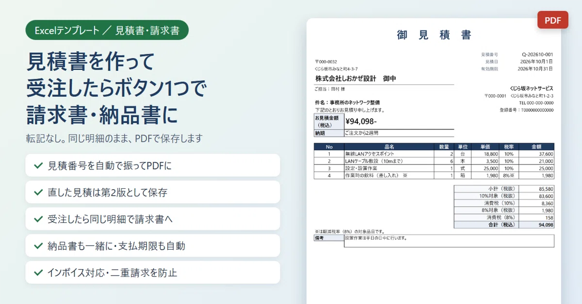Screen dimensions: 582x304
Task: Click the item 設定・設置作業
Action: pos(361,168)
